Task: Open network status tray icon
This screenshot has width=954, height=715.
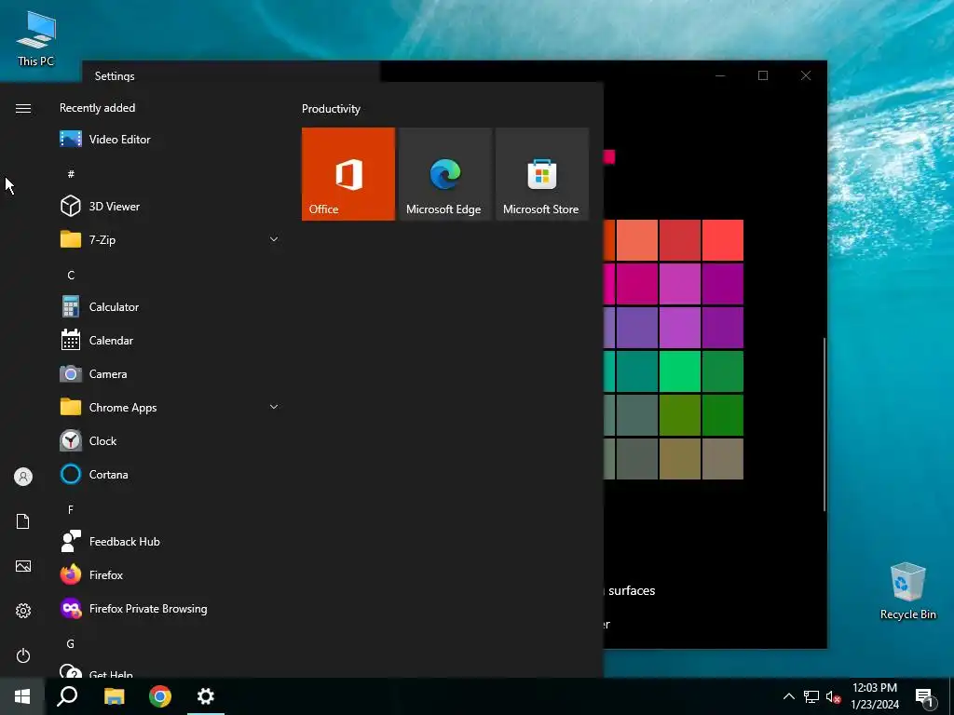Action: 811,696
